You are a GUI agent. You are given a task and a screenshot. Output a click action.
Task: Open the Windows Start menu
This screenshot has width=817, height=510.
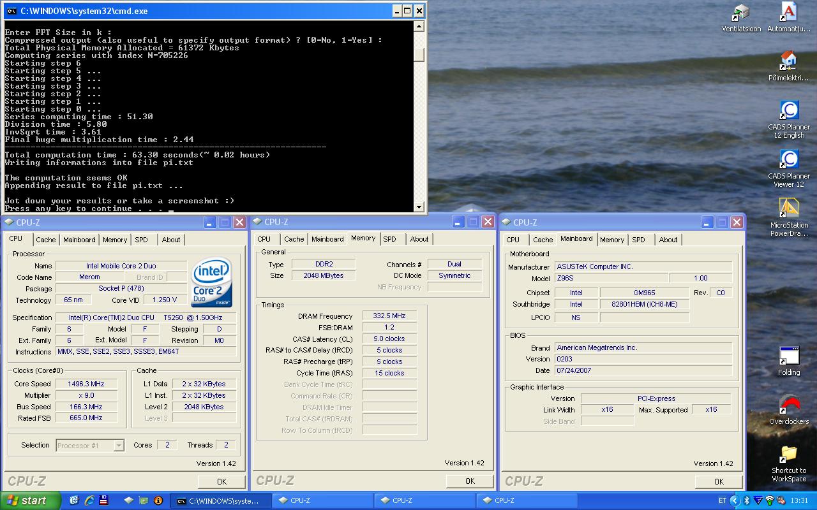[31, 500]
